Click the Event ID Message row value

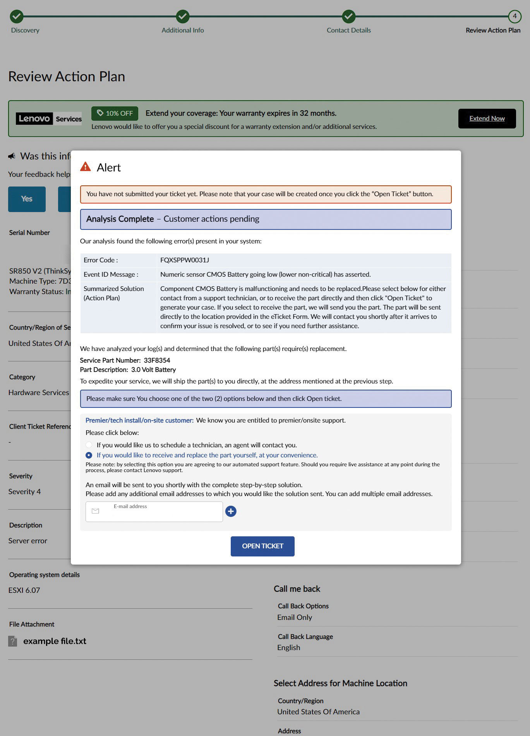tap(266, 274)
